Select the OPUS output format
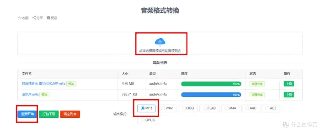Image resolution: width=320 pixels, height=131 pixels. point(148,120)
